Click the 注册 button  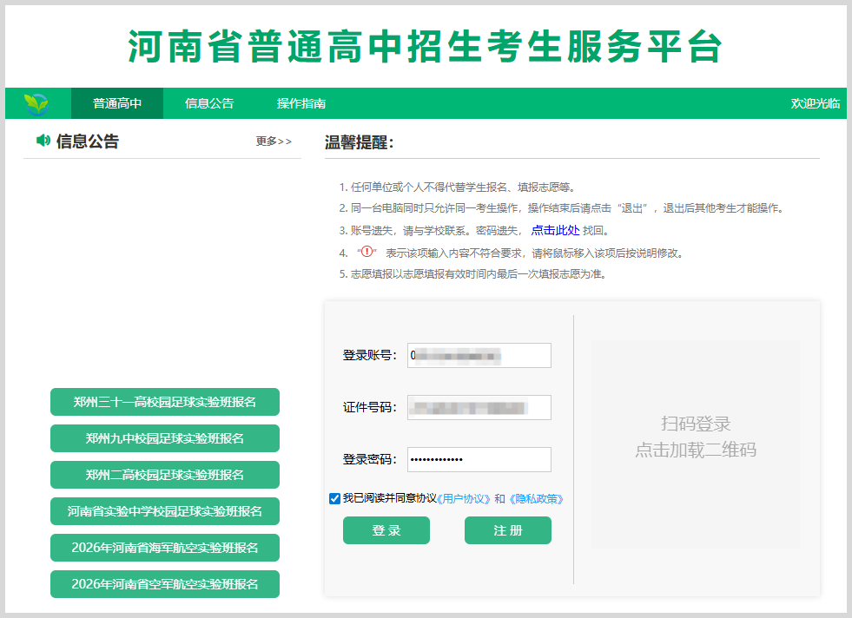(x=508, y=530)
